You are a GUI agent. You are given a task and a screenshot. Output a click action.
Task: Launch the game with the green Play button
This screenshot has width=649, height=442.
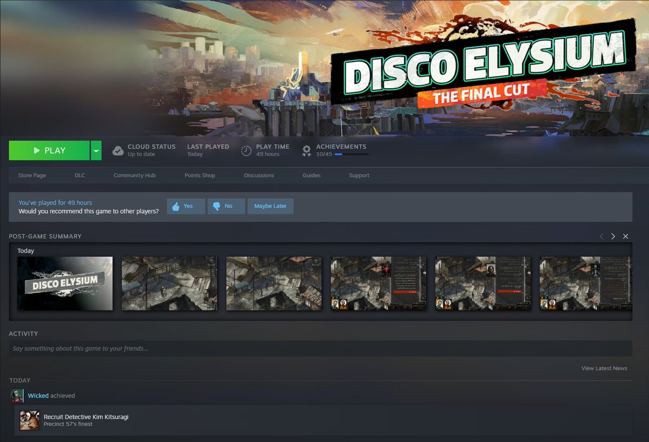coord(49,150)
